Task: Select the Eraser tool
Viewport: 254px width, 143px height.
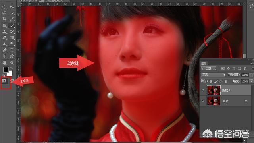Action: tap(4, 37)
